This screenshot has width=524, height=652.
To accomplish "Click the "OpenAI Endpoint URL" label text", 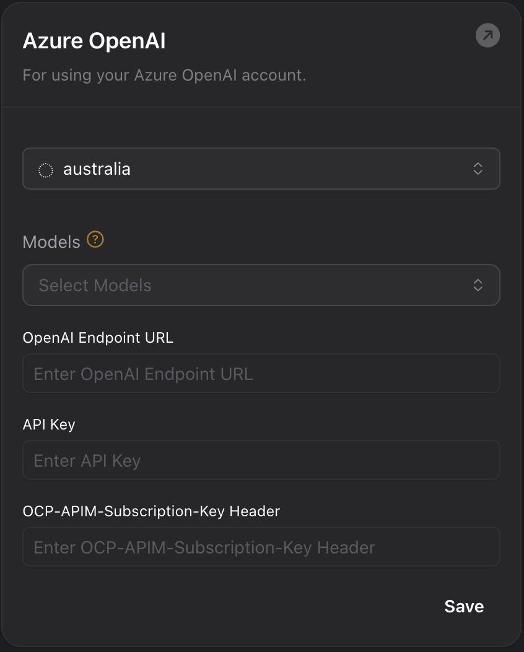I will click(x=98, y=338).
